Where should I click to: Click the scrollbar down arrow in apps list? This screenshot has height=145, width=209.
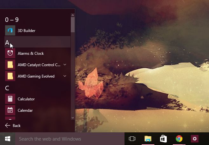[x=73, y=117]
